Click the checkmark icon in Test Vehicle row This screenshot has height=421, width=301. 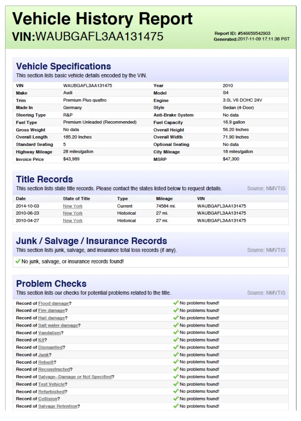click(x=176, y=384)
